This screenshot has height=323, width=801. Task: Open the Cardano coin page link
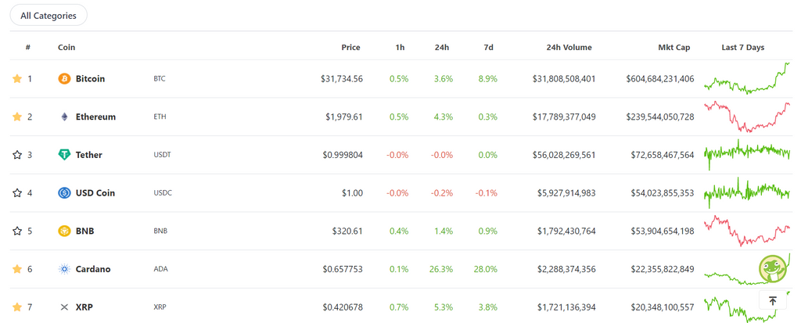(x=93, y=269)
